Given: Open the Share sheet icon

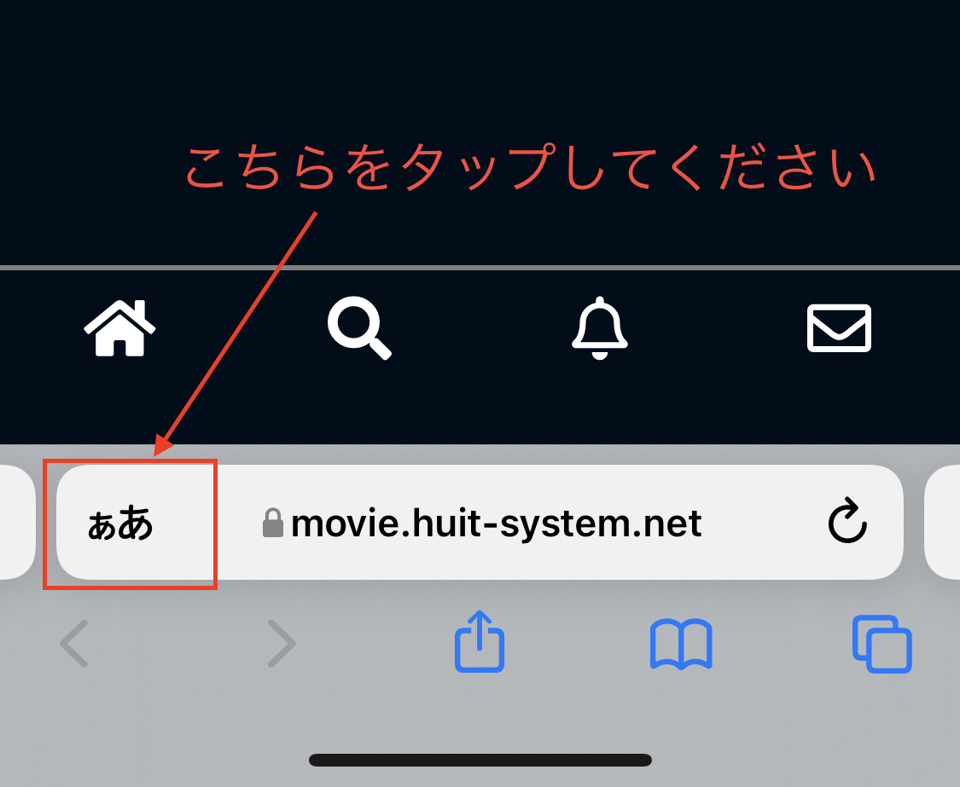Looking at the screenshot, I should (x=480, y=640).
